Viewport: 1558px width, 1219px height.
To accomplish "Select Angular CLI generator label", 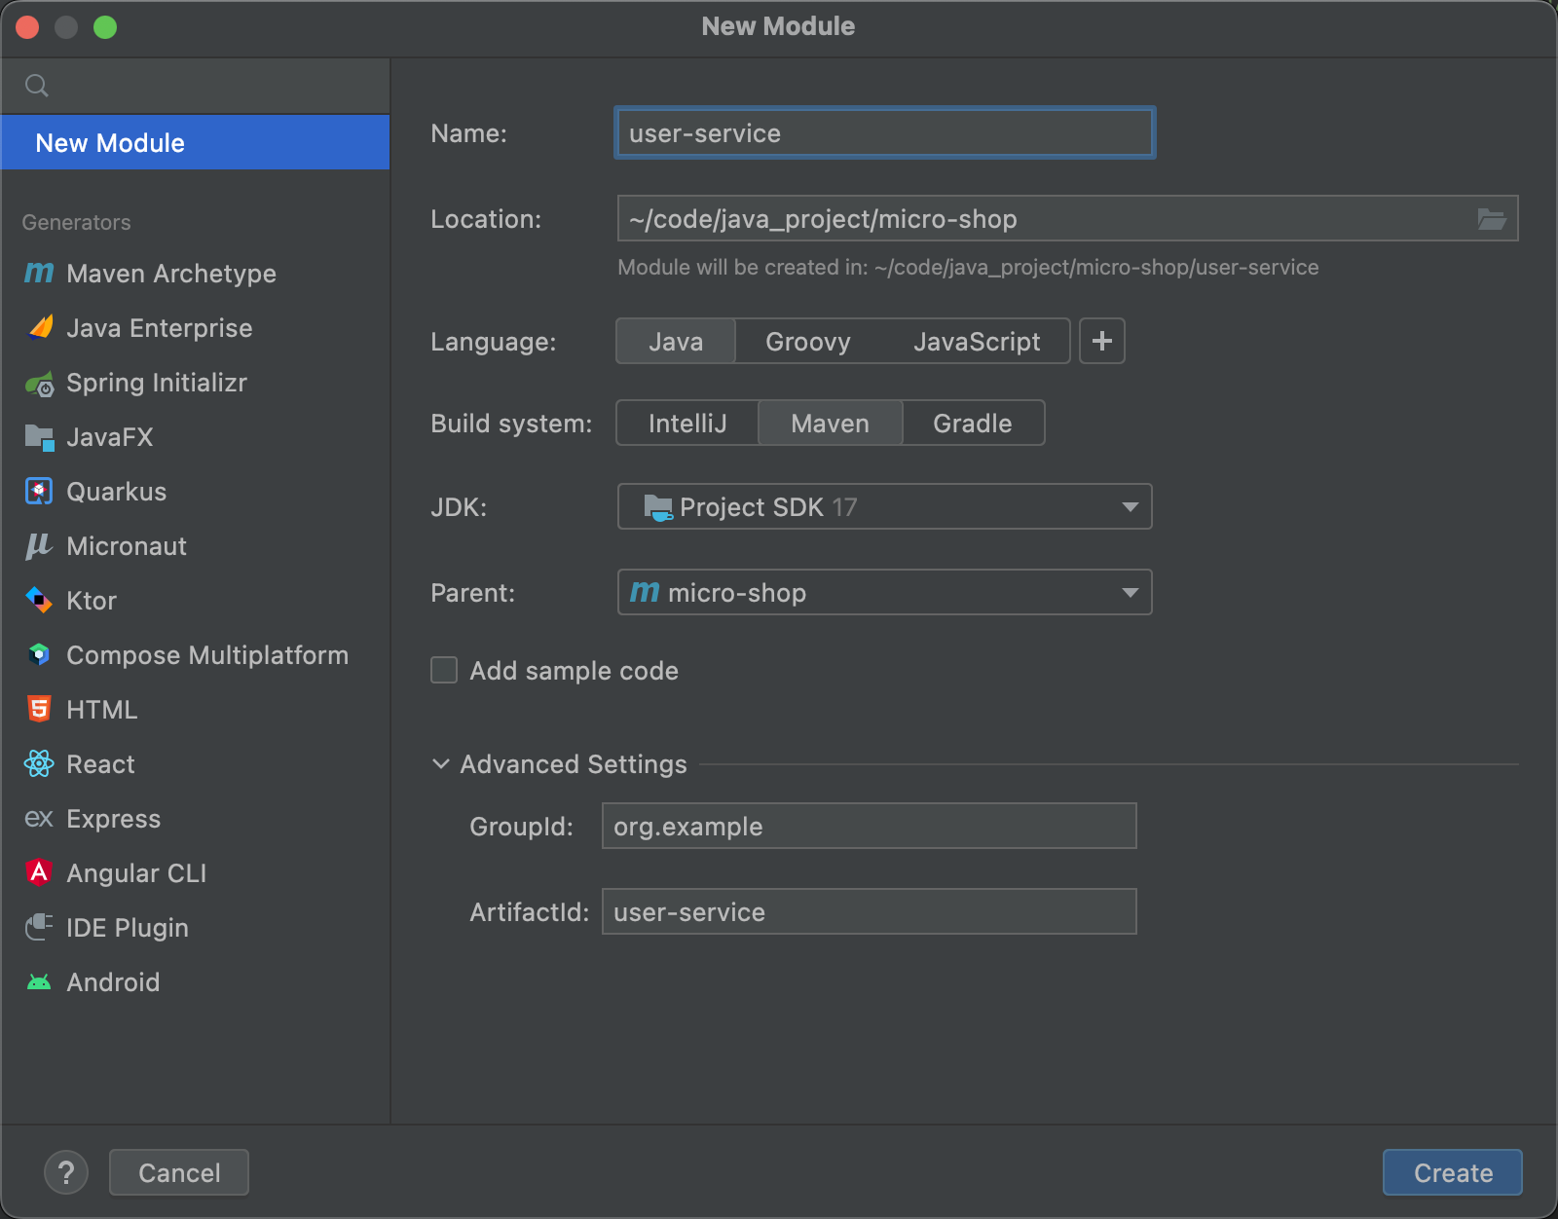I will click(136, 873).
